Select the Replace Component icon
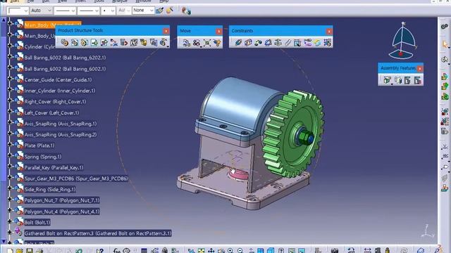 point(114,42)
